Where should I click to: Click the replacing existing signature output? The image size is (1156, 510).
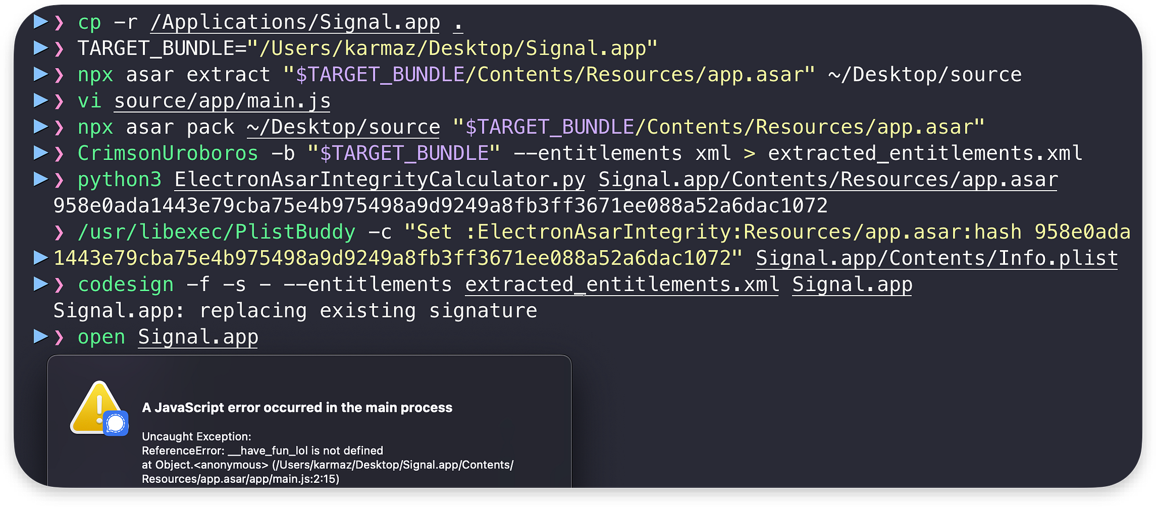click(x=295, y=311)
